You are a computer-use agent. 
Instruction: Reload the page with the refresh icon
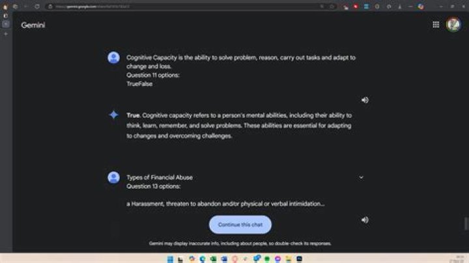pos(37,7)
